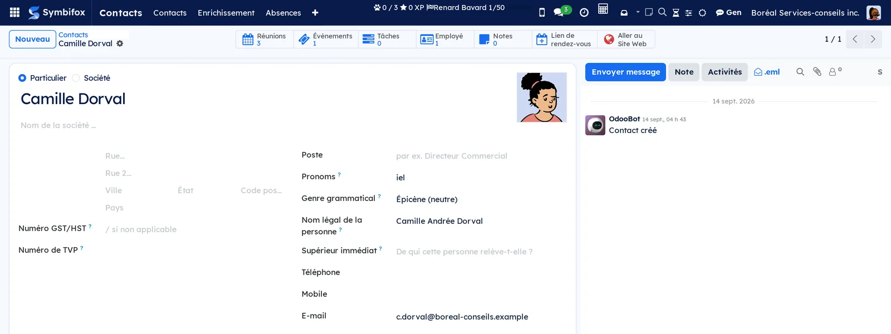Open conversations icon with badge 3
The height and width of the screenshot is (334, 891).
click(x=561, y=11)
